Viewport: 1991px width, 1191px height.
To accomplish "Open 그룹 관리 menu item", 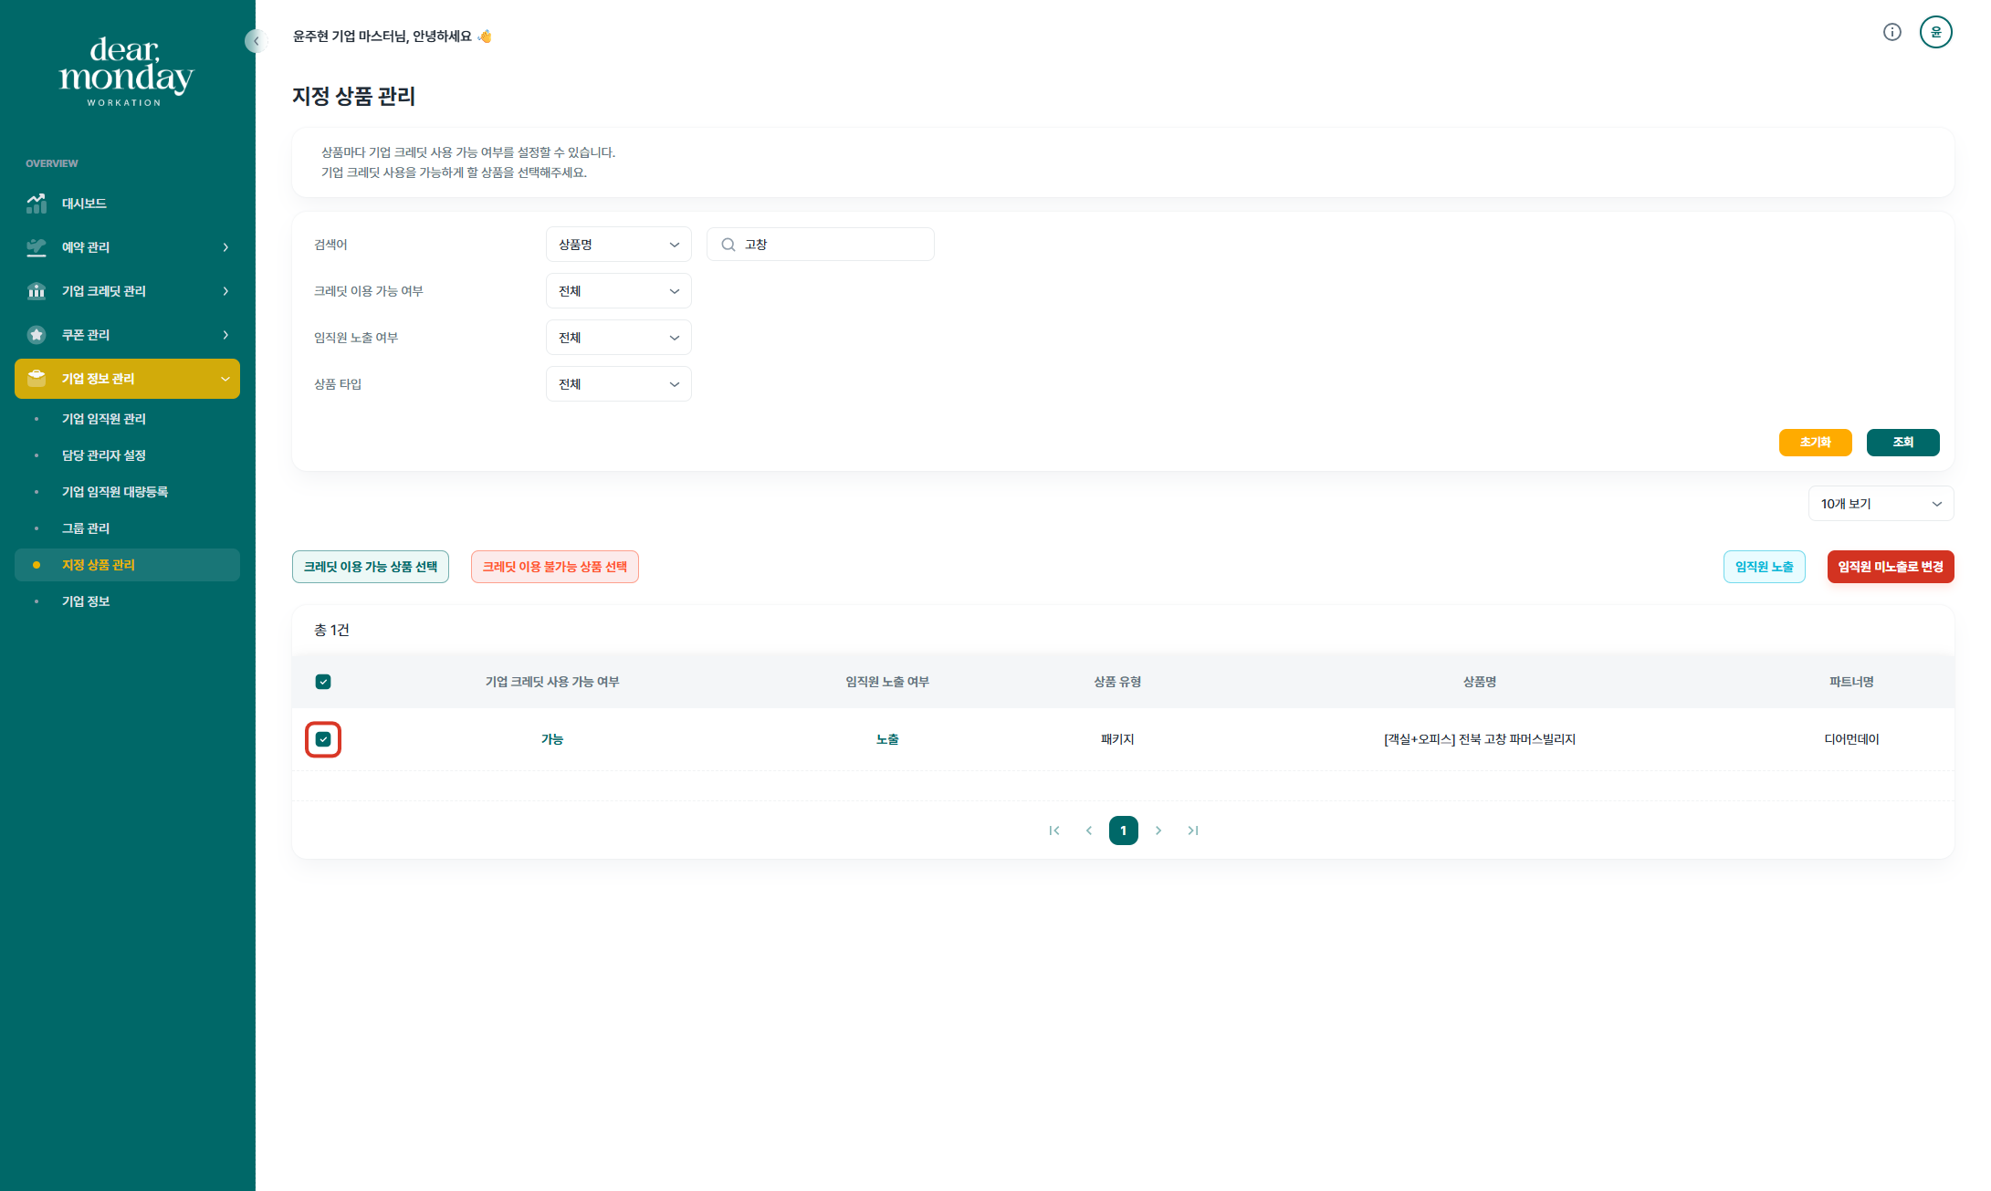I will [86, 528].
